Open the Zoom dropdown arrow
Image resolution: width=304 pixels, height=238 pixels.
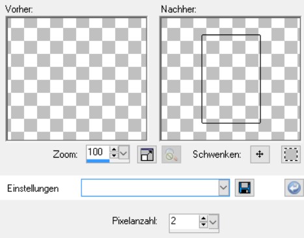click(124, 153)
